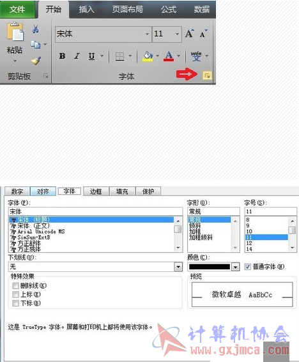The width and height of the screenshot is (299, 362).
Task: Open the 边框 dialog tab
Action: tap(96, 192)
